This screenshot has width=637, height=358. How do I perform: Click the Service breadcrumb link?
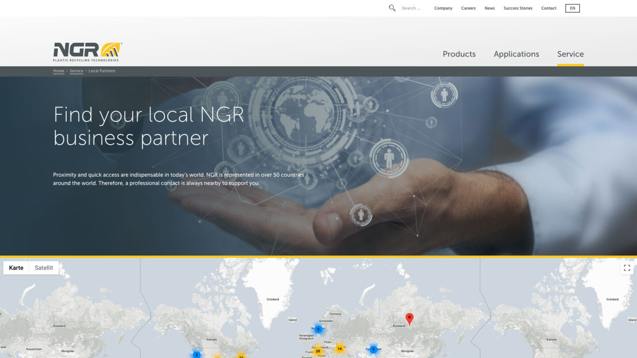[76, 71]
